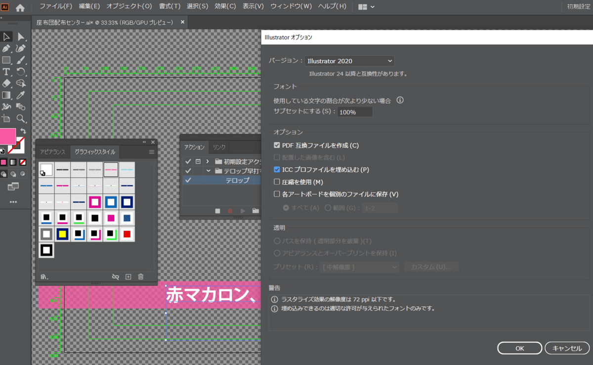Screen dimensions: 593x365
Task: Toggle checkmark for テロップ action
Action: pos(187,181)
